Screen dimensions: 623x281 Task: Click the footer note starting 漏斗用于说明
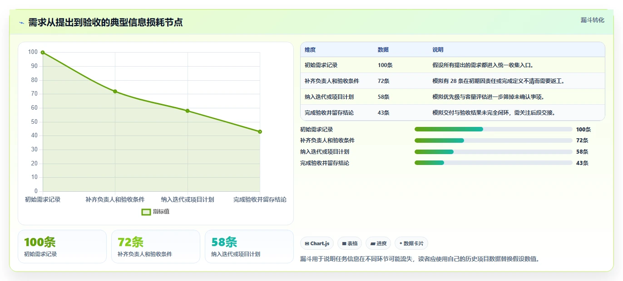(420, 259)
